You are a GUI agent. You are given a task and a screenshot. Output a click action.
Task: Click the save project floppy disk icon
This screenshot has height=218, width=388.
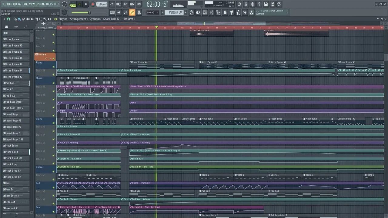266,4
